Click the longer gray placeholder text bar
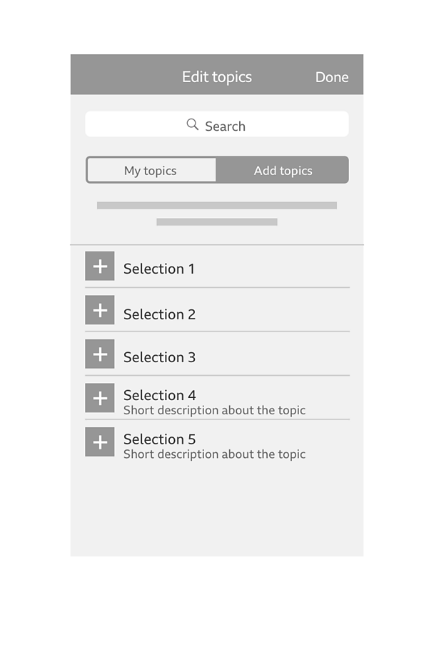Viewport: 434px width, 658px height. [x=217, y=205]
